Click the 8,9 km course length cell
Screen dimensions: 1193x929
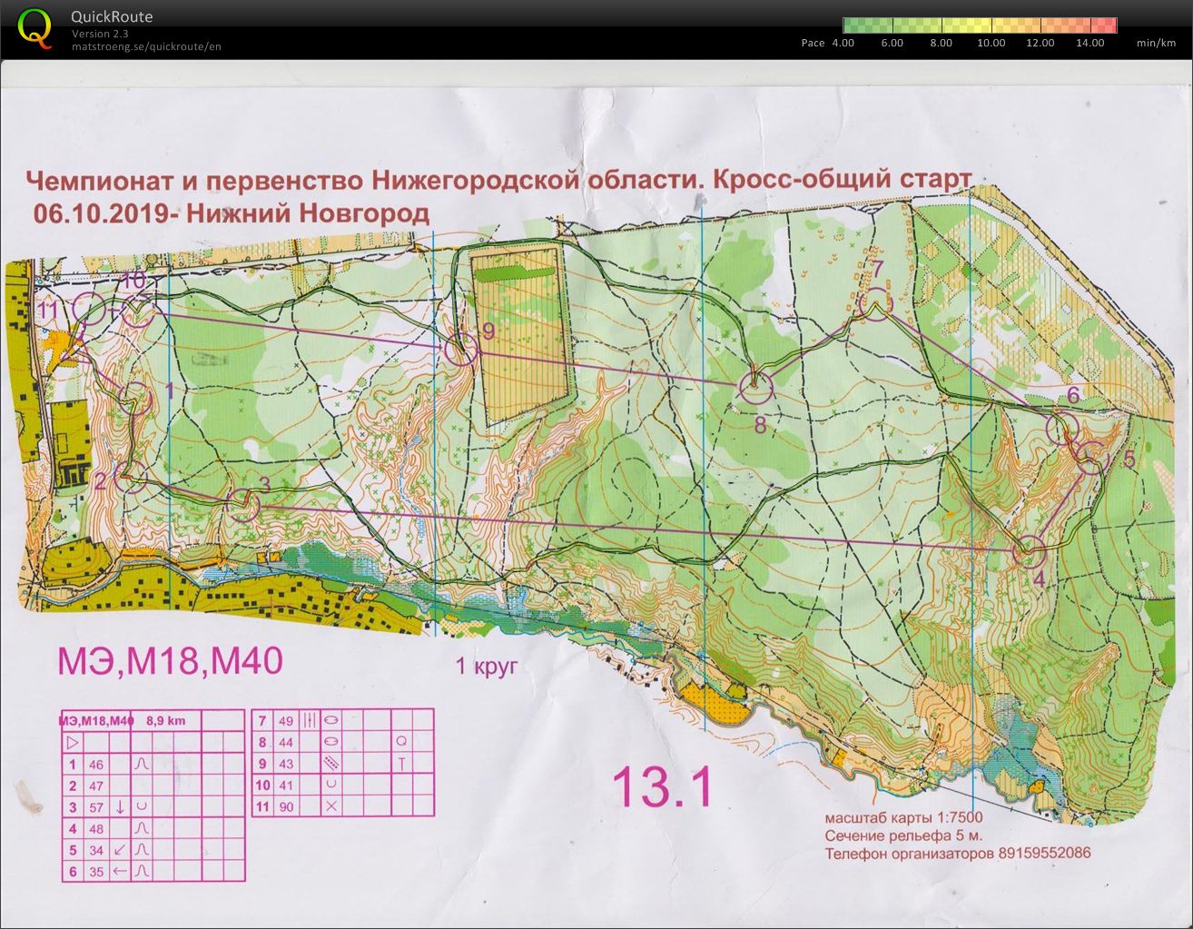165,721
